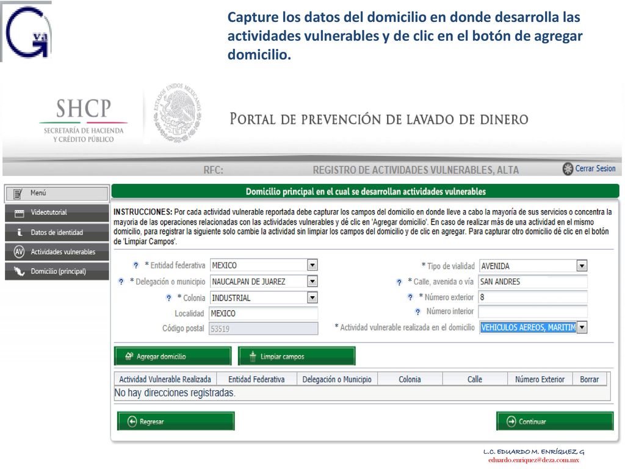Click the 'No hay direcciones registradas.' text
The width and height of the screenshot is (625, 469).
tap(175, 393)
